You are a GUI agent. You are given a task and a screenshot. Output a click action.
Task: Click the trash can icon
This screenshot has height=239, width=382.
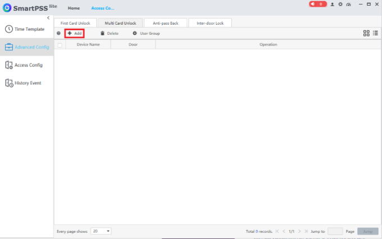102,33
